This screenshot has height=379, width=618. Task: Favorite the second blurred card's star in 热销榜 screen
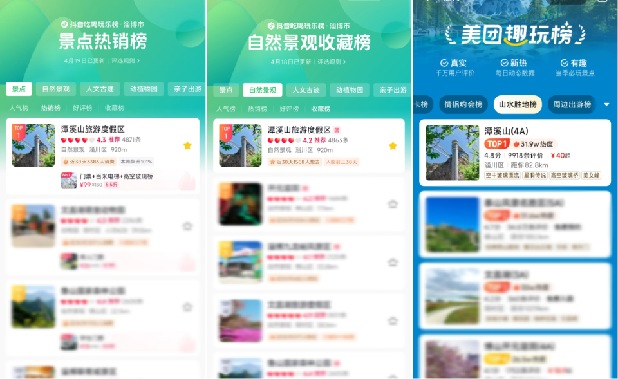click(x=187, y=226)
